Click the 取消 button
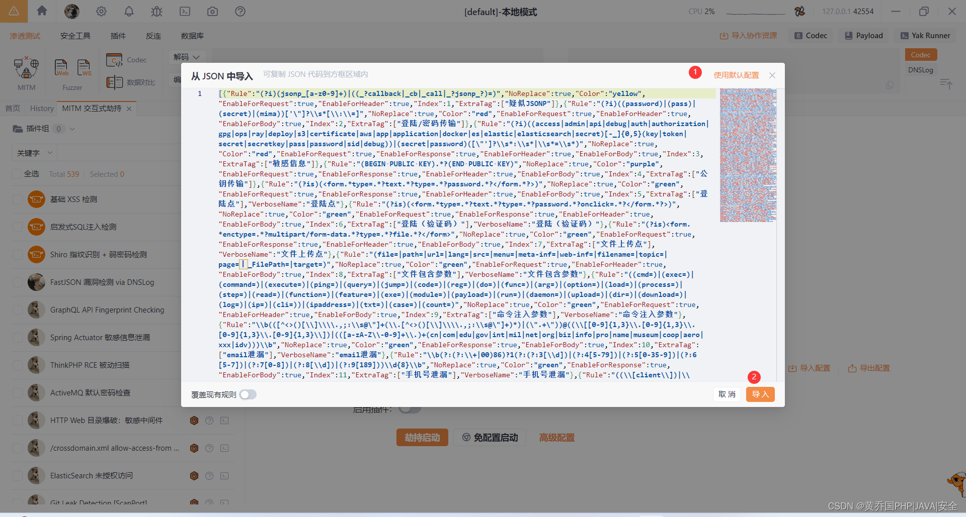 click(x=727, y=394)
